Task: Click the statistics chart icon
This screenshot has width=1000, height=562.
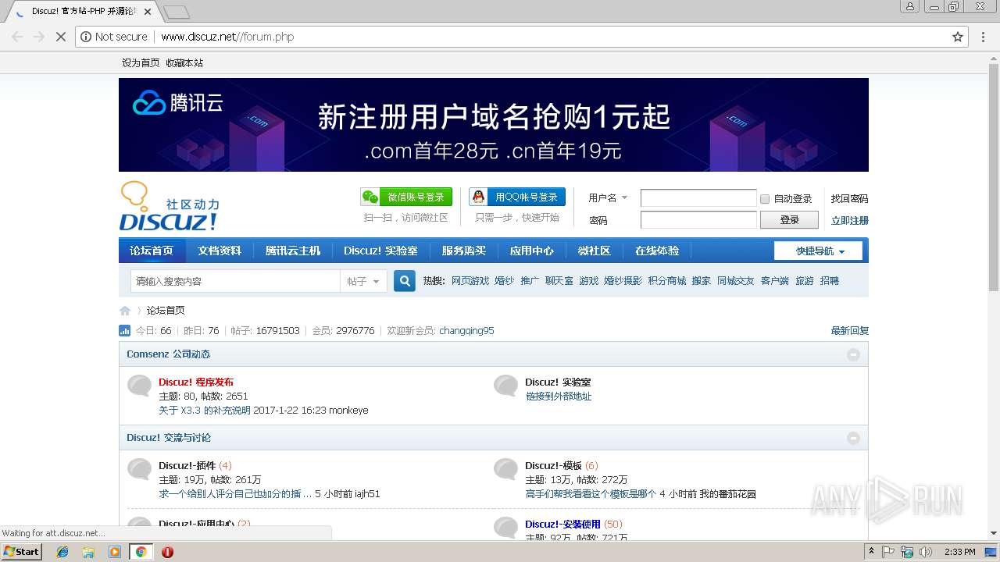Action: pos(124,331)
